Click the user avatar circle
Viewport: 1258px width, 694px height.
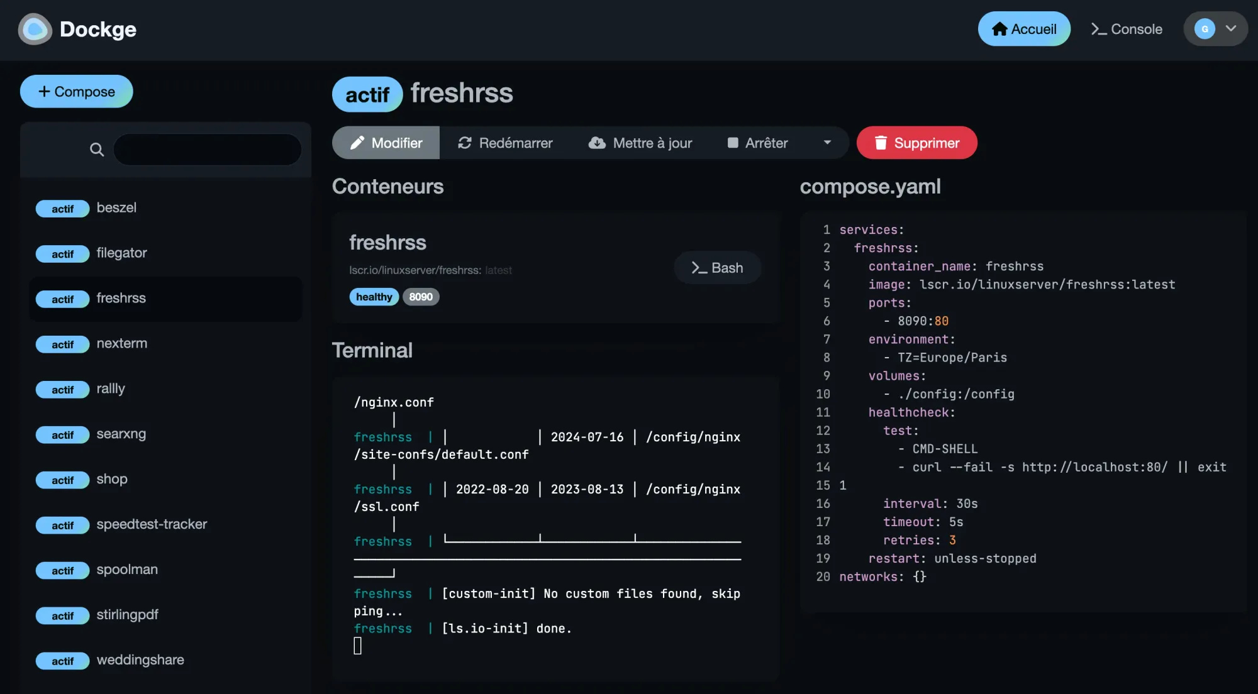tap(1205, 29)
